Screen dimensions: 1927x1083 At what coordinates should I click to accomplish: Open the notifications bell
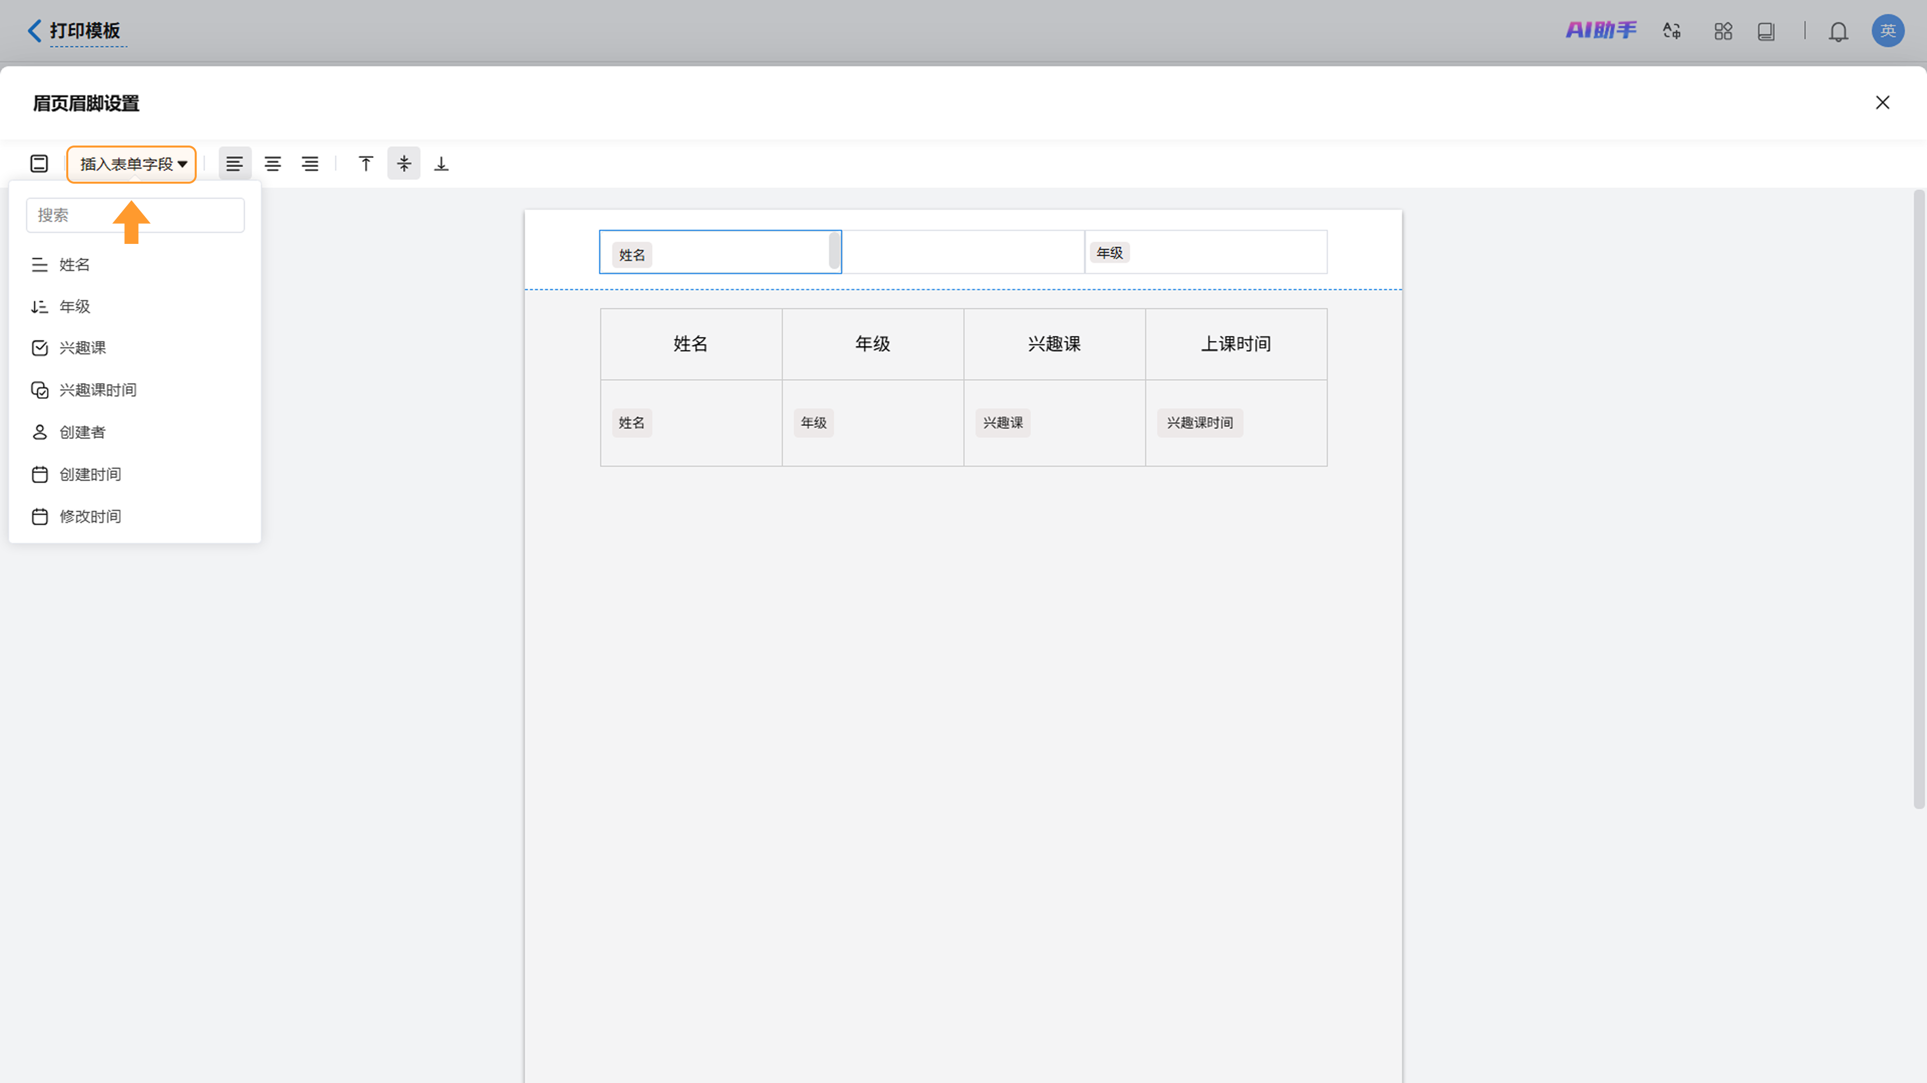[1839, 32]
